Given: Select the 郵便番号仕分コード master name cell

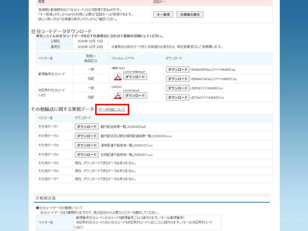Looking at the screenshot, I should coord(54,74).
